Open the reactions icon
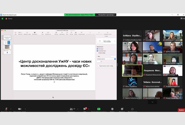Screen dimensions: 185x125 (x=122, y=109)
